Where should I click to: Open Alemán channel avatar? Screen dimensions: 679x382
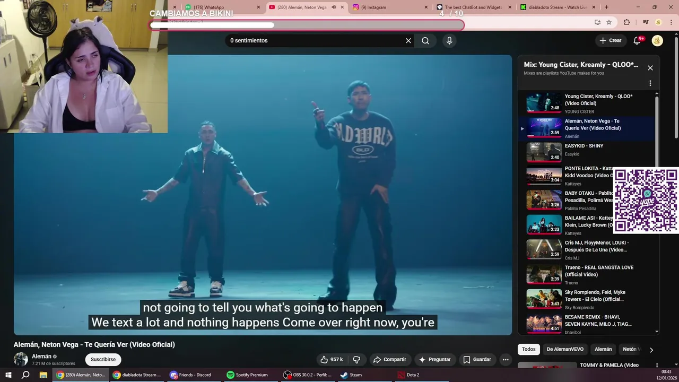(21, 359)
